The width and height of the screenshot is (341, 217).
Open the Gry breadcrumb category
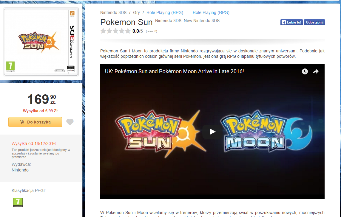click(136, 13)
